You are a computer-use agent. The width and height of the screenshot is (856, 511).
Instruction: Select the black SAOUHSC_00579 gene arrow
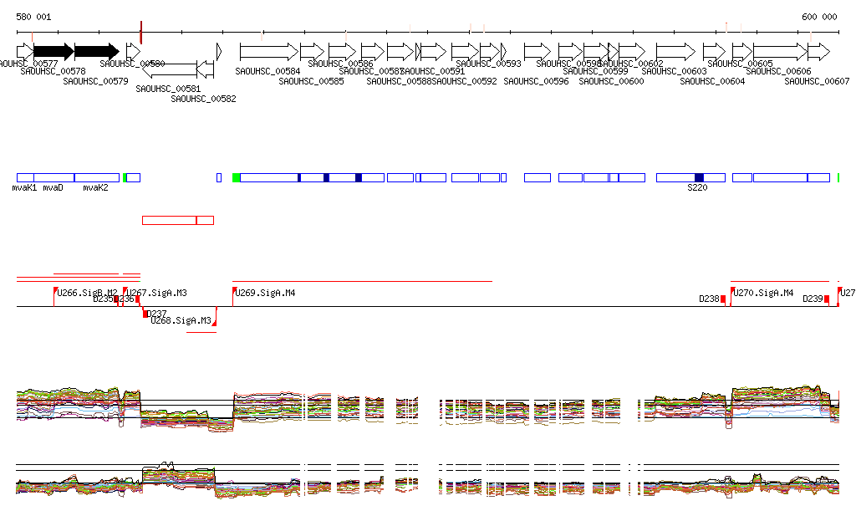(x=97, y=52)
